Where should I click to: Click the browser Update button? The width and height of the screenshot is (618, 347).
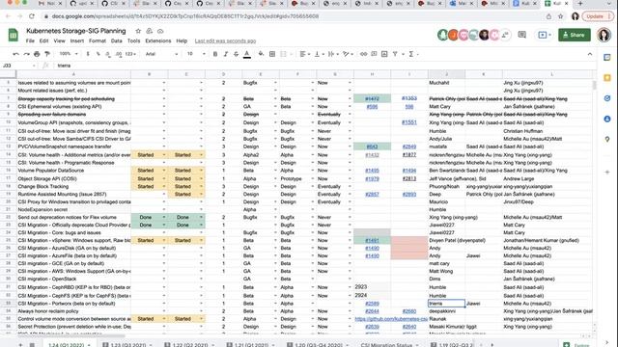[x=597, y=16]
